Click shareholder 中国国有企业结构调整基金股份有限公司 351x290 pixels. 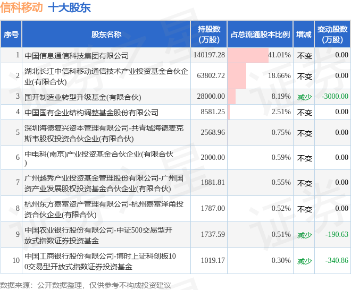coord(91,112)
